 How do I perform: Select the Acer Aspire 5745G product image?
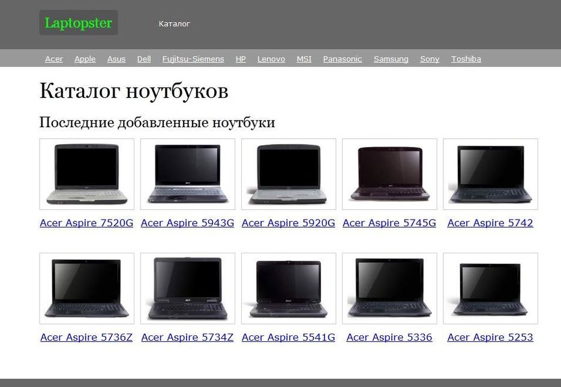[x=389, y=174]
